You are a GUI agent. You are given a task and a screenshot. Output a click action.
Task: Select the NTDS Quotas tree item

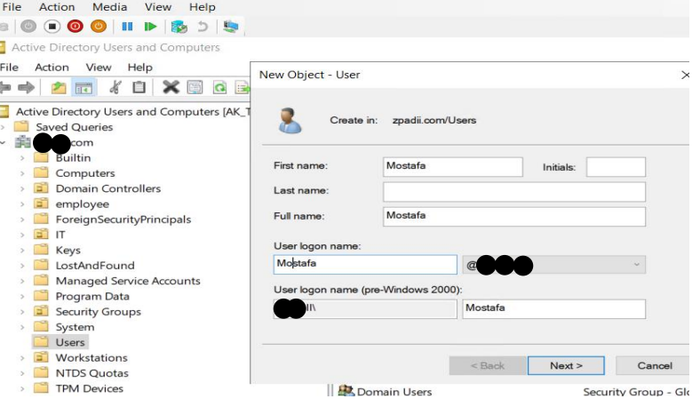(91, 373)
